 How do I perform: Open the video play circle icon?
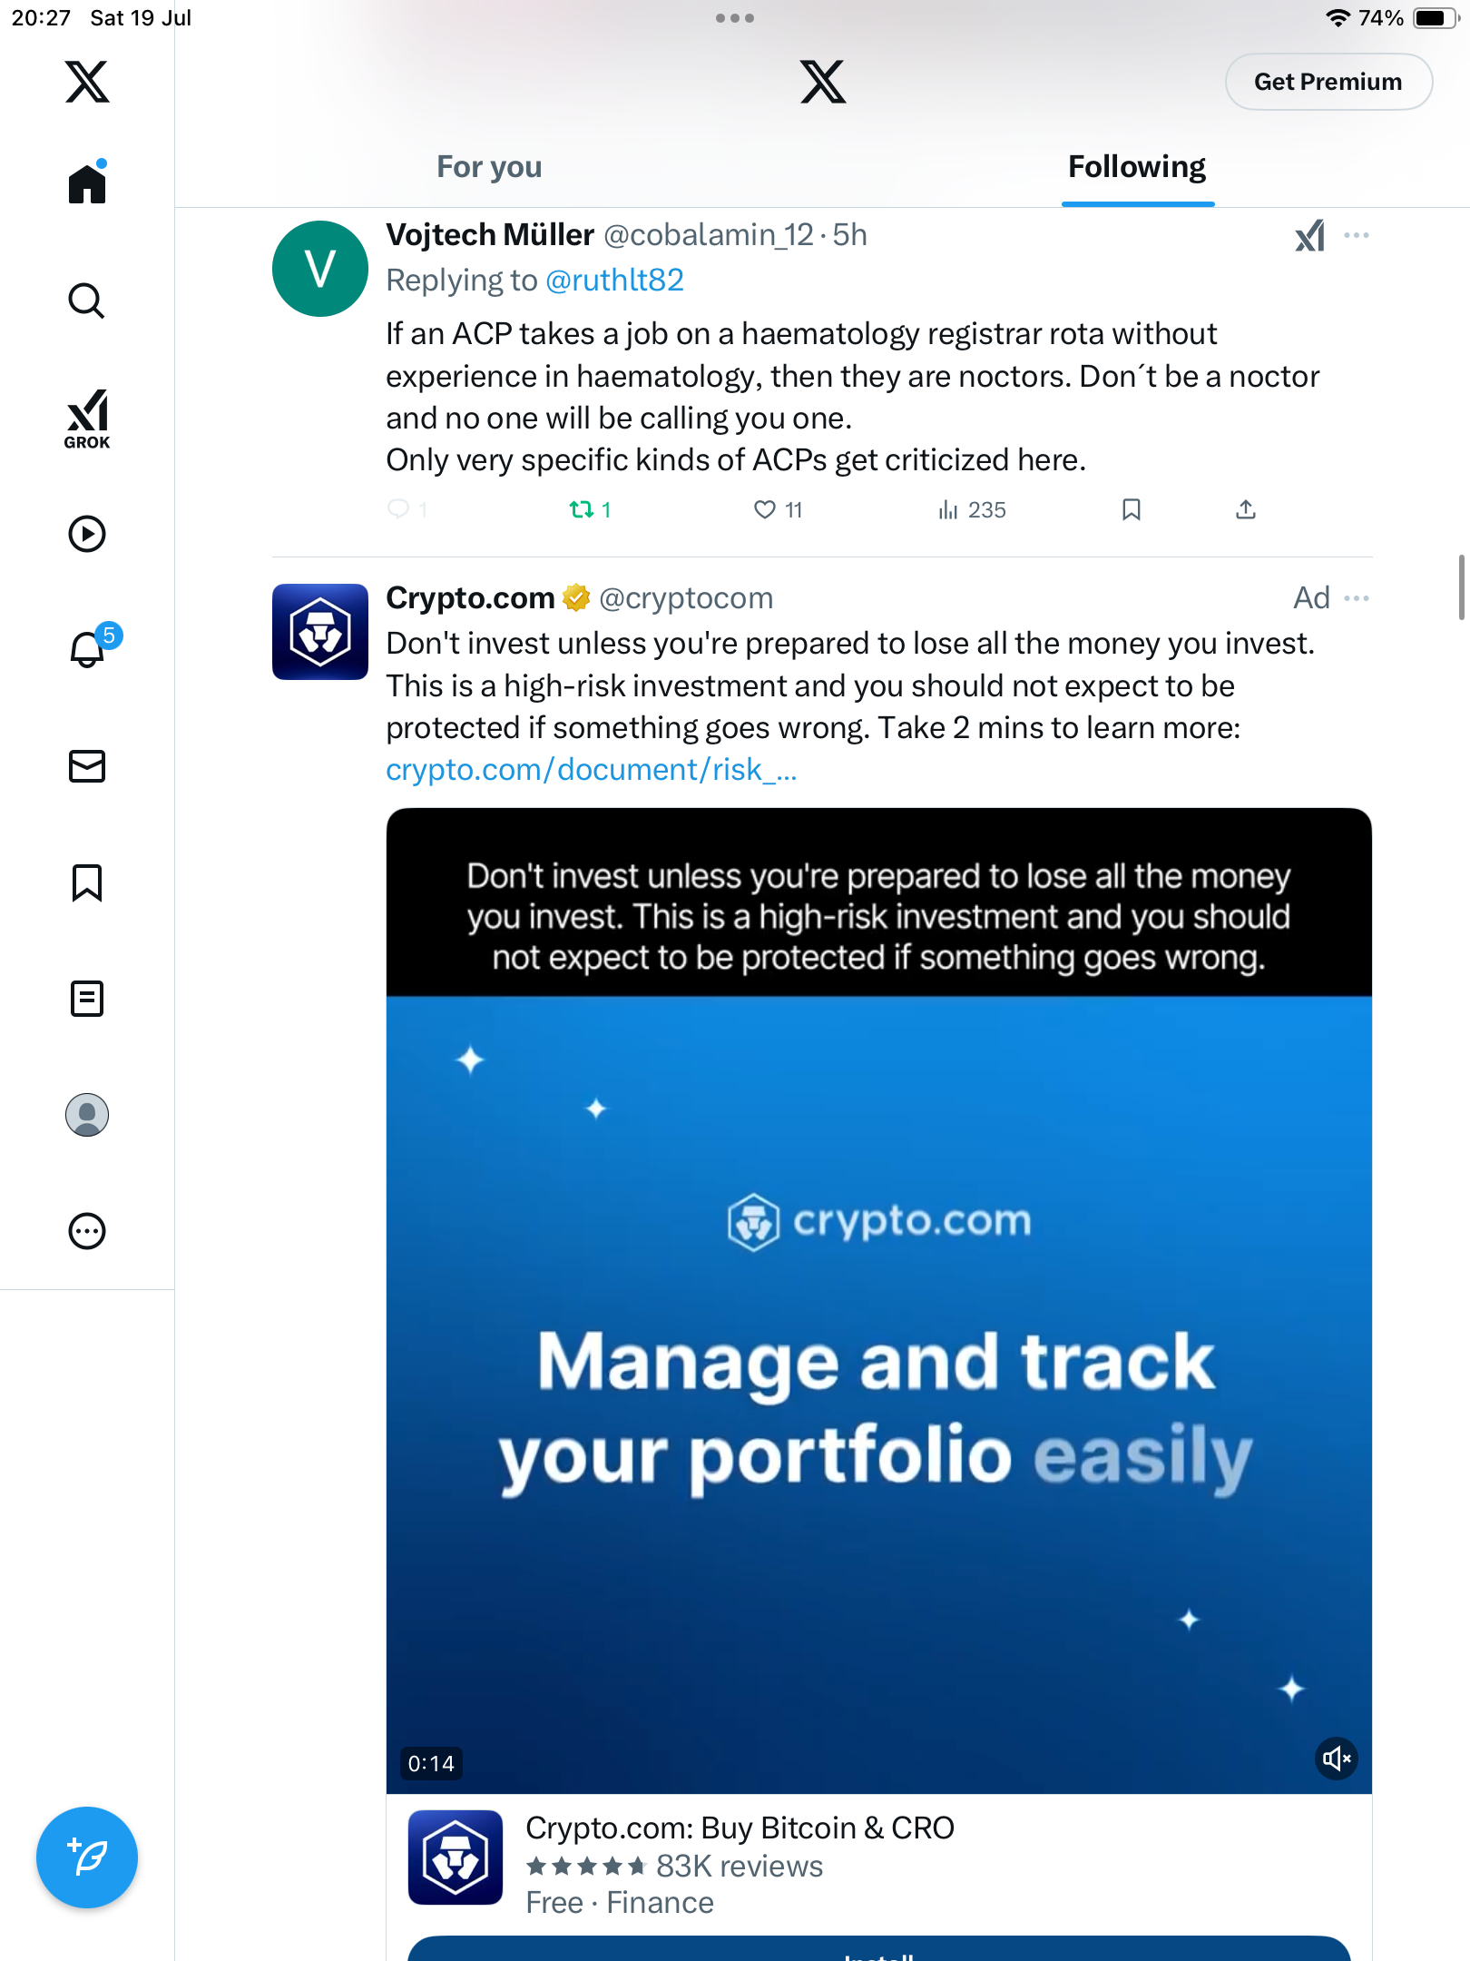(87, 534)
